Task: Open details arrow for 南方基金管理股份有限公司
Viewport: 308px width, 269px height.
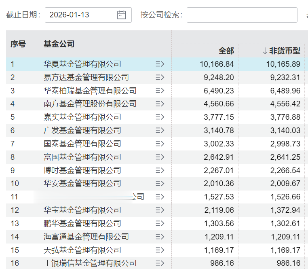Action: coord(160,104)
